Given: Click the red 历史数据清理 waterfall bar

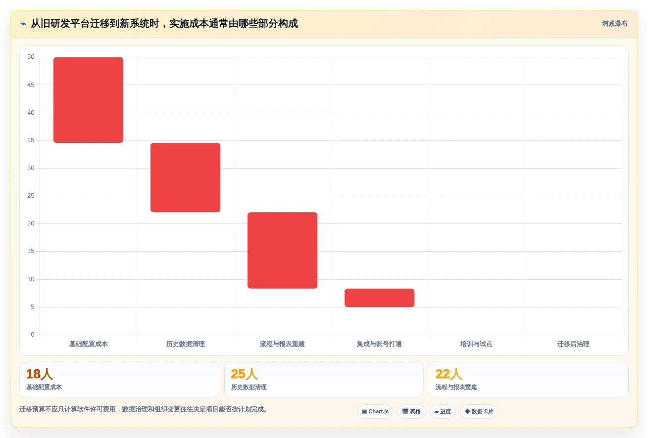Looking at the screenshot, I should (185, 177).
